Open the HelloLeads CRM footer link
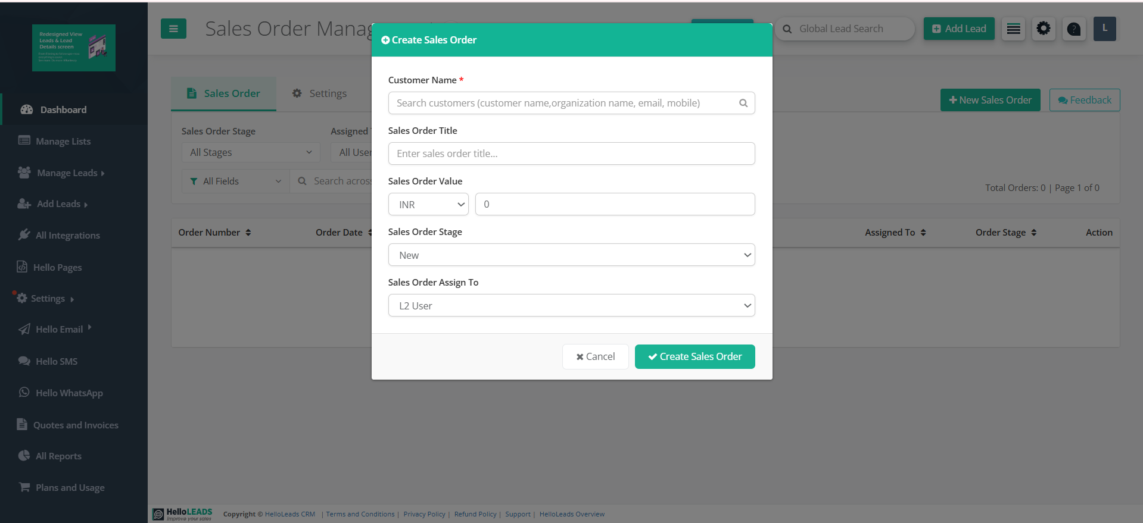 (x=290, y=514)
